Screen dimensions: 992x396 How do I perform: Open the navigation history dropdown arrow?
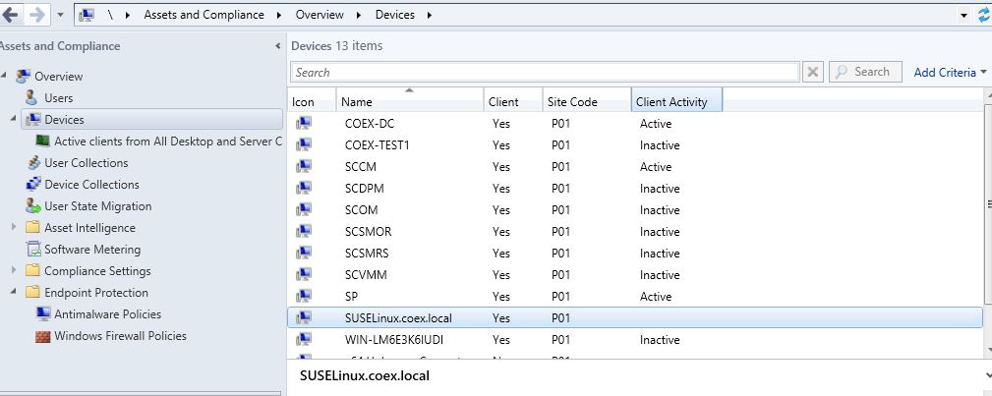[x=61, y=15]
